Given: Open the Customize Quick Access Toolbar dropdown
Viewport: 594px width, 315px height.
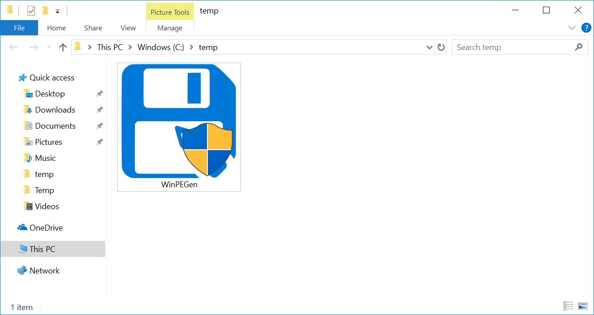Looking at the screenshot, I should 57,12.
